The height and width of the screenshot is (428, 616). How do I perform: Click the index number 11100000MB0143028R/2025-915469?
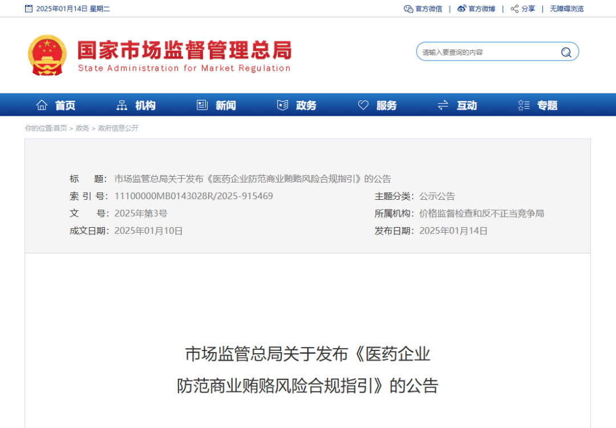pos(193,196)
